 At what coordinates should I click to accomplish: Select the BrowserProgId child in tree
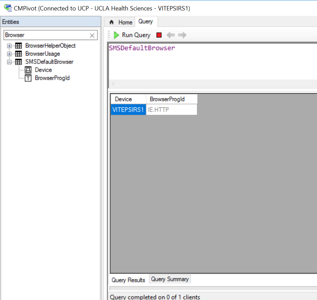[x=52, y=78]
